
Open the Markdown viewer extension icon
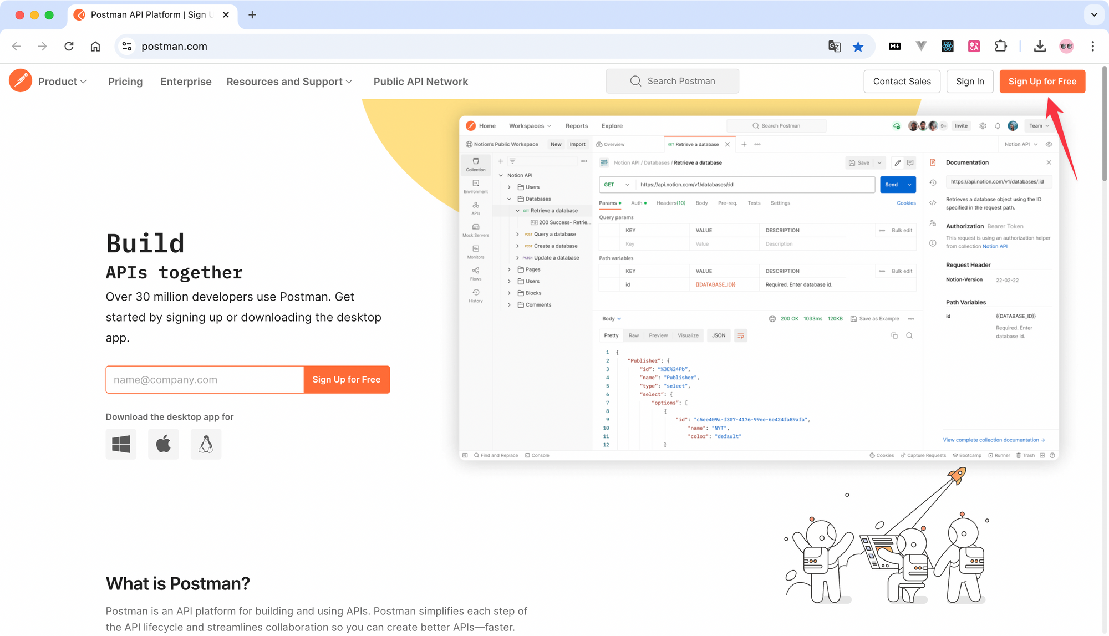894,47
